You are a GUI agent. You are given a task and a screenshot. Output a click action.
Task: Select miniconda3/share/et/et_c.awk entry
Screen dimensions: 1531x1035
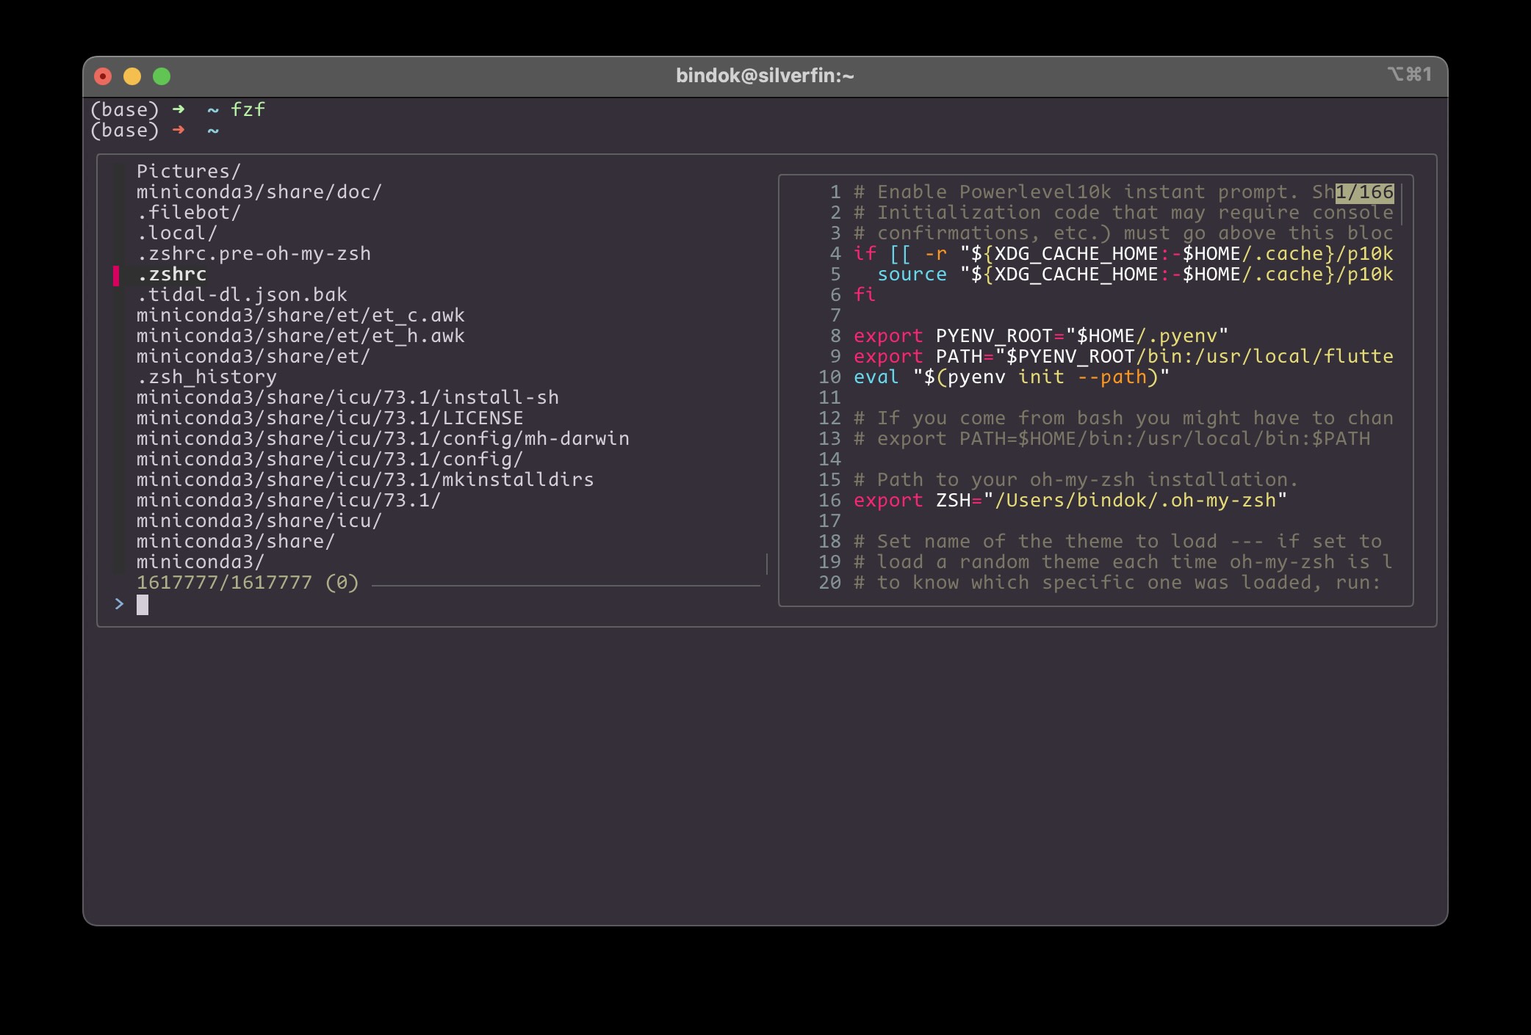point(300,315)
